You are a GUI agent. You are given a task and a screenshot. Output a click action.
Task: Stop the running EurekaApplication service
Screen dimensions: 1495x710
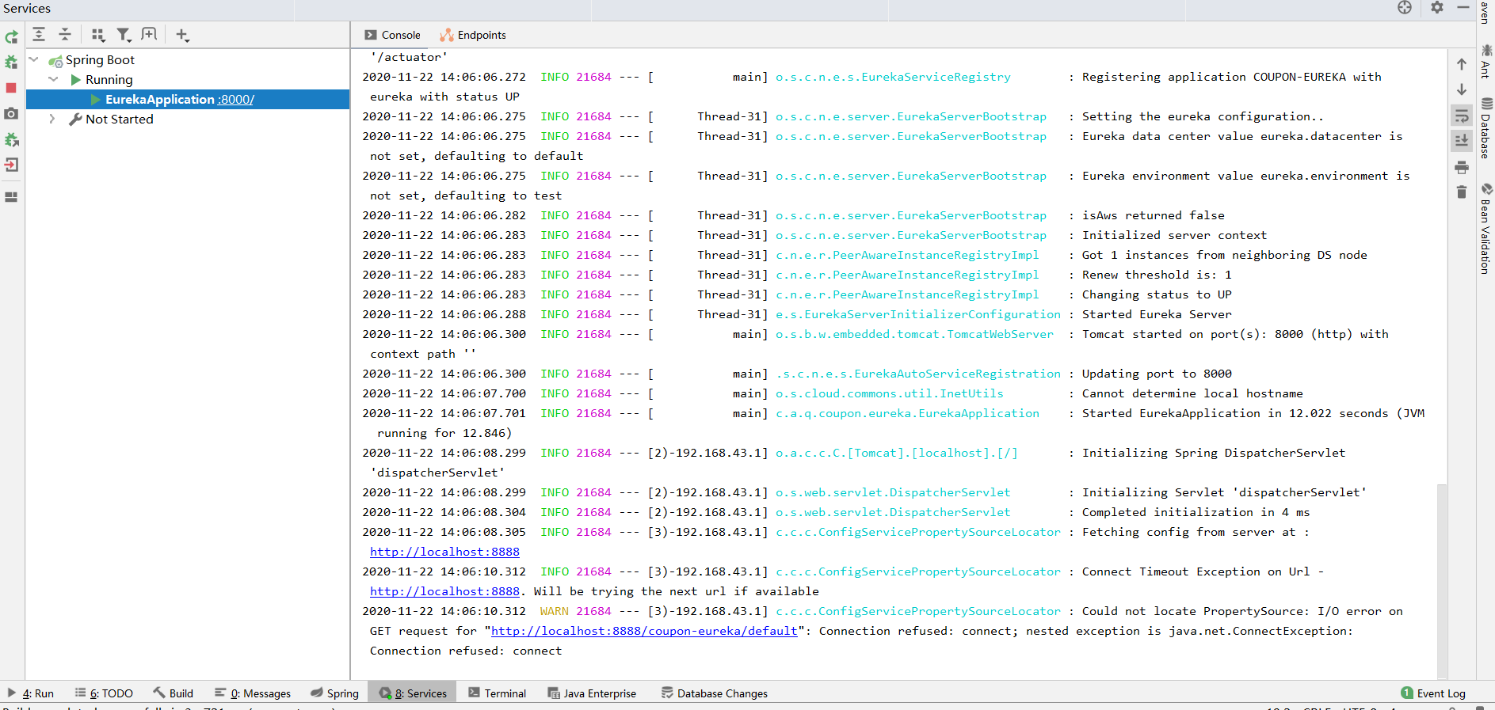coord(11,88)
